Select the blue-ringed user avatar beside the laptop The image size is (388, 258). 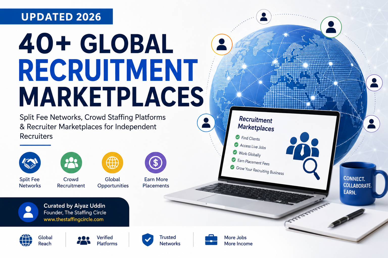206,123
